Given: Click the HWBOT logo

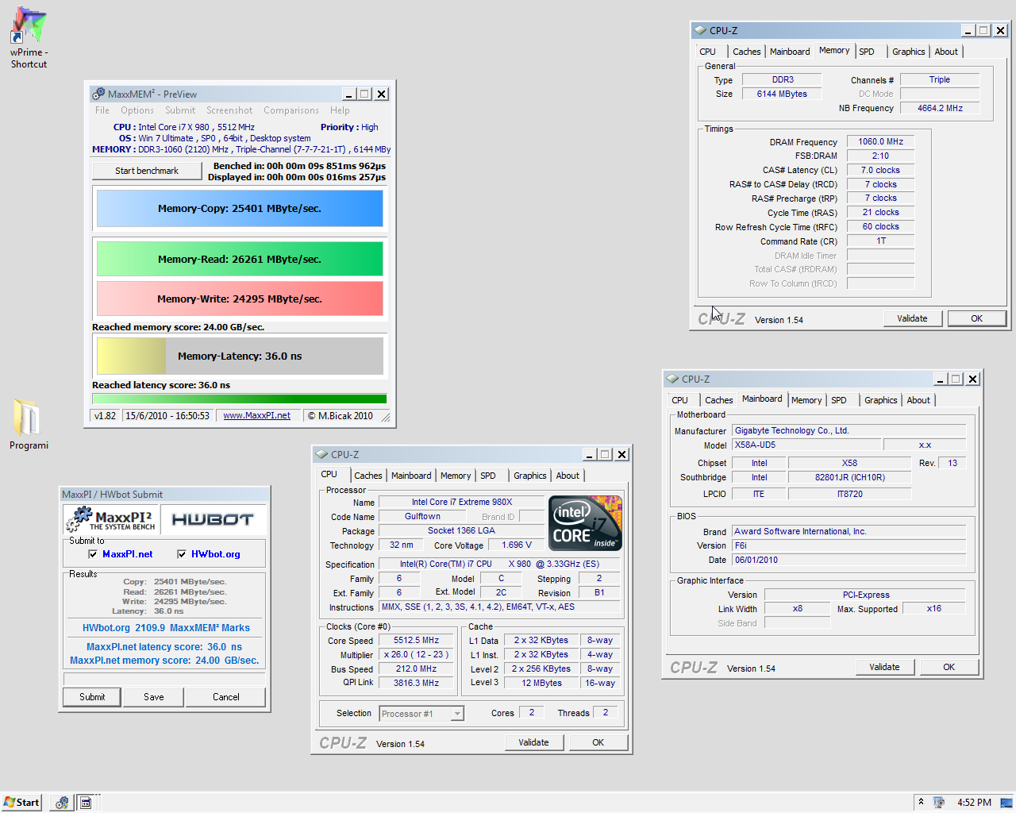Looking at the screenshot, I should 213,519.
